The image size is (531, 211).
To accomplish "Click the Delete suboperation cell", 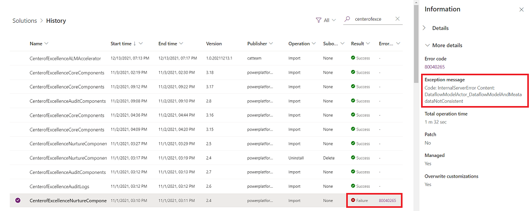I will coord(329,158).
